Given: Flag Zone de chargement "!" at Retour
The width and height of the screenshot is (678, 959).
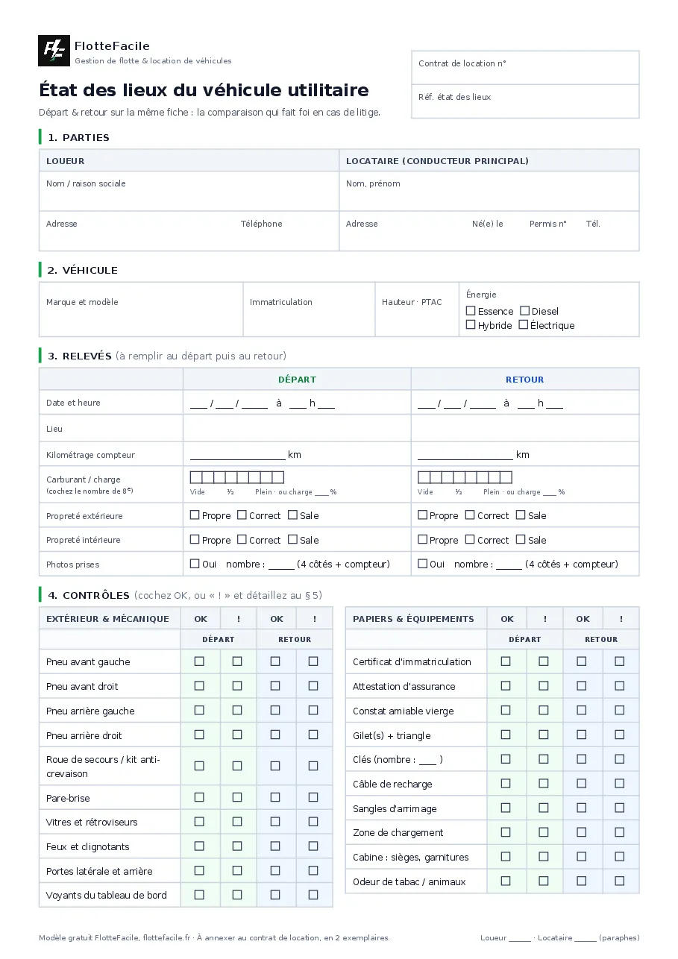Looking at the screenshot, I should (620, 832).
